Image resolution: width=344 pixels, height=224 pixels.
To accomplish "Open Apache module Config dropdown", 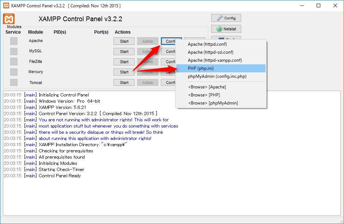I will point(171,41).
